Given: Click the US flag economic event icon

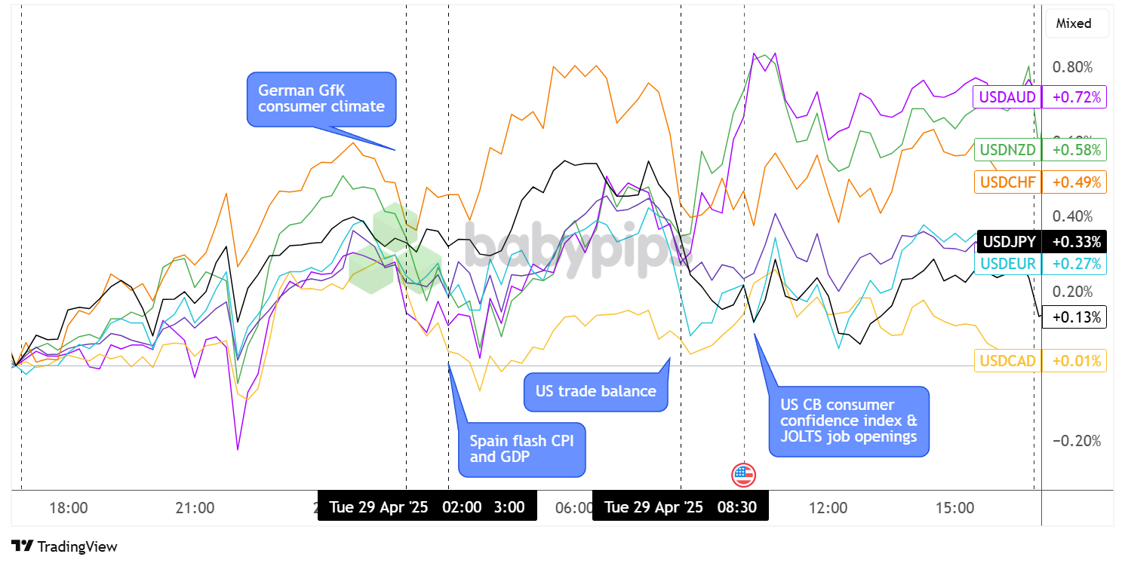Looking at the screenshot, I should (743, 475).
